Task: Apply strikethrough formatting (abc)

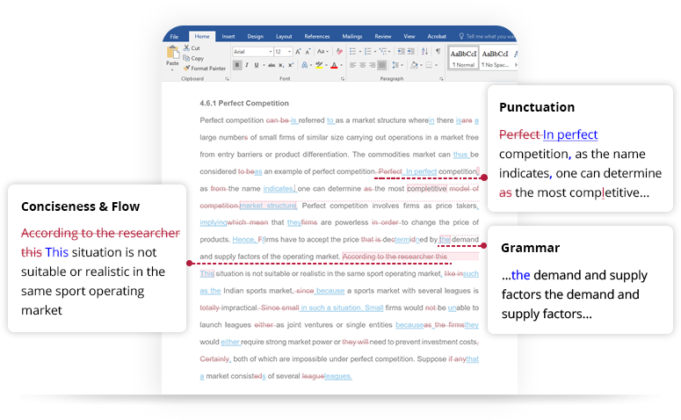Action: 272,65
